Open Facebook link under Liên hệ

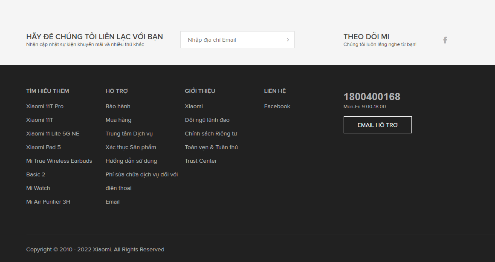(277, 106)
